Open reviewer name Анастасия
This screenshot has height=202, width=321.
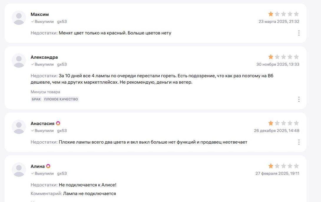[x=42, y=124]
